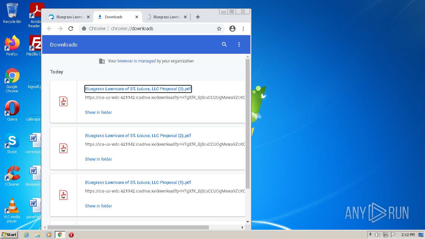Open the network status tray icon
The image size is (425, 239).
(385, 235)
